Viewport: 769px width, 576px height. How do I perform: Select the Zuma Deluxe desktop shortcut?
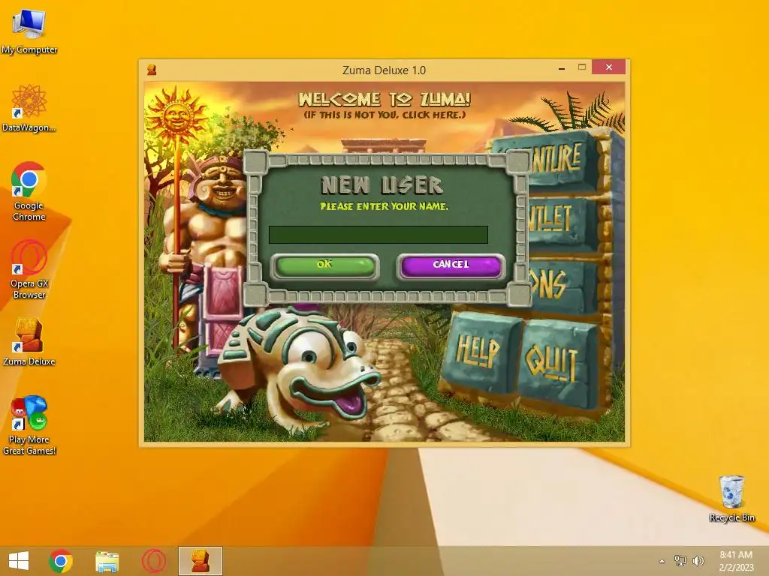pos(29,342)
